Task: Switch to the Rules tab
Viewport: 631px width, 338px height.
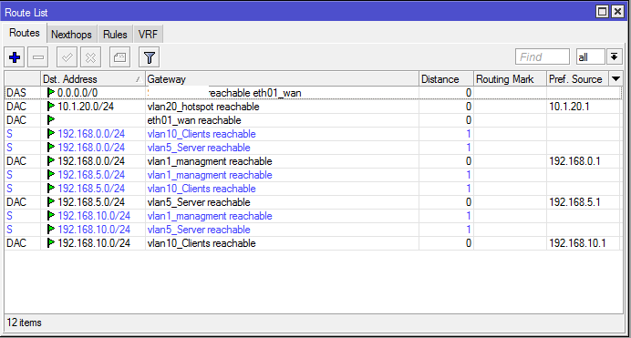Action: (x=115, y=35)
